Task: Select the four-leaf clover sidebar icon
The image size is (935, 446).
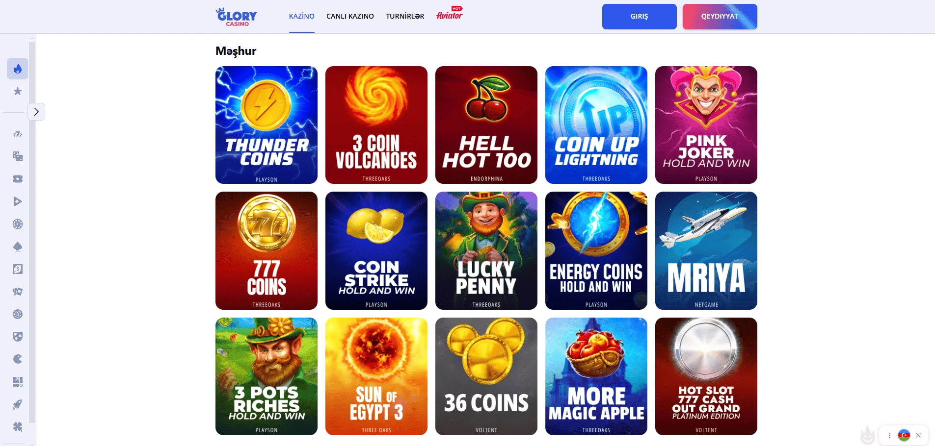Action: tap(18, 427)
